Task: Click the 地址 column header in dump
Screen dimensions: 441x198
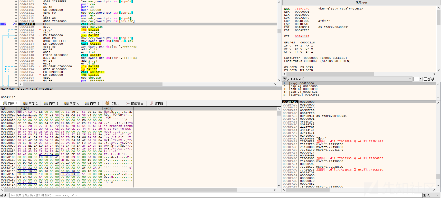Action: (8, 108)
